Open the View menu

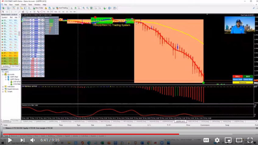[x=11, y=5]
